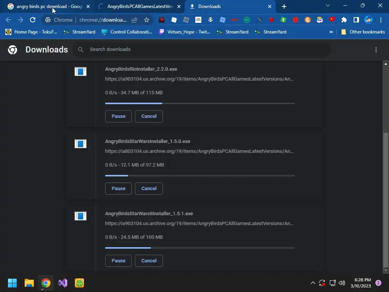Open the Control Collaborati bookmark
Image resolution: width=389 pixels, height=292 pixels.
click(x=127, y=32)
